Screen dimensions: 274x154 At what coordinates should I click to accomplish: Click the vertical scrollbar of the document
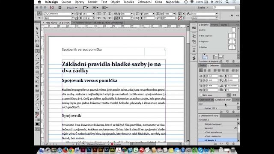coord(188,84)
